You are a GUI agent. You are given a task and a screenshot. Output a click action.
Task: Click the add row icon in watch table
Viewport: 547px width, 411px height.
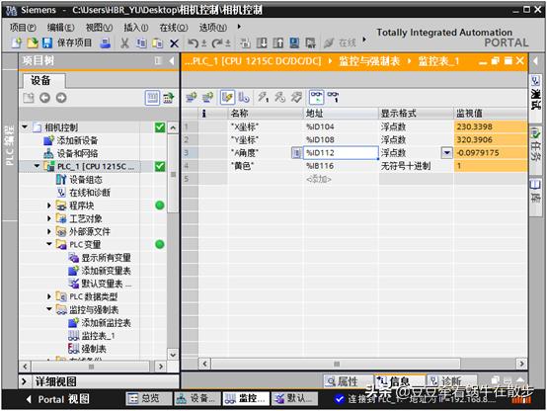(x=207, y=97)
